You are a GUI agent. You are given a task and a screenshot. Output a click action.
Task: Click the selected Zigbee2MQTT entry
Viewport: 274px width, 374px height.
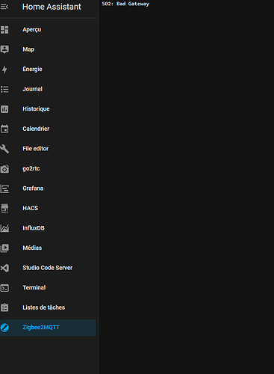pos(48,328)
